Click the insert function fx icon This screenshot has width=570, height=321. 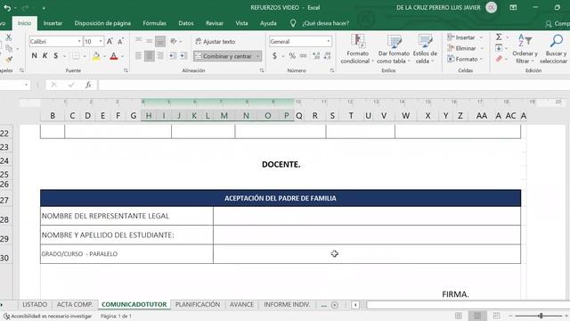pyautogui.click(x=88, y=85)
